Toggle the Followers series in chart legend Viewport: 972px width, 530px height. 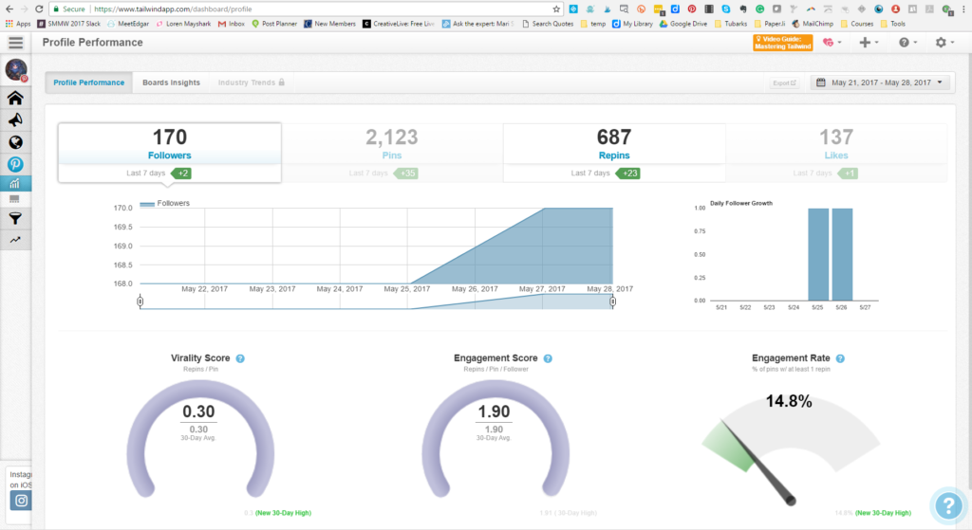(164, 204)
